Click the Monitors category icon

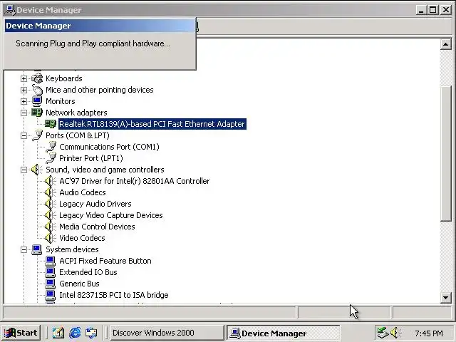point(37,101)
